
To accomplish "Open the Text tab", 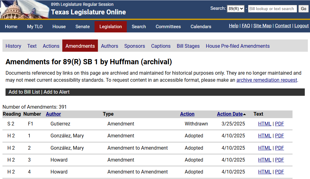I will coord(32,46).
